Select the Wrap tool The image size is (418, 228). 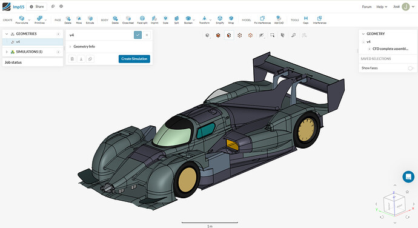pos(231,20)
